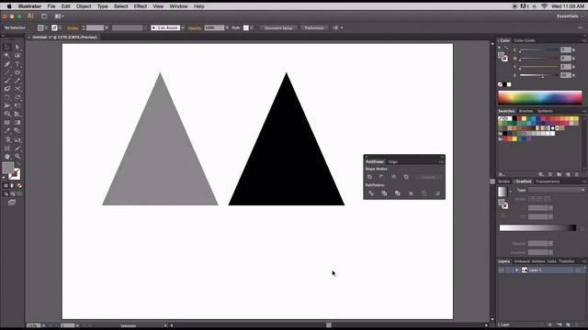
Task: Switch to the Color Guide tab
Action: 525,40
